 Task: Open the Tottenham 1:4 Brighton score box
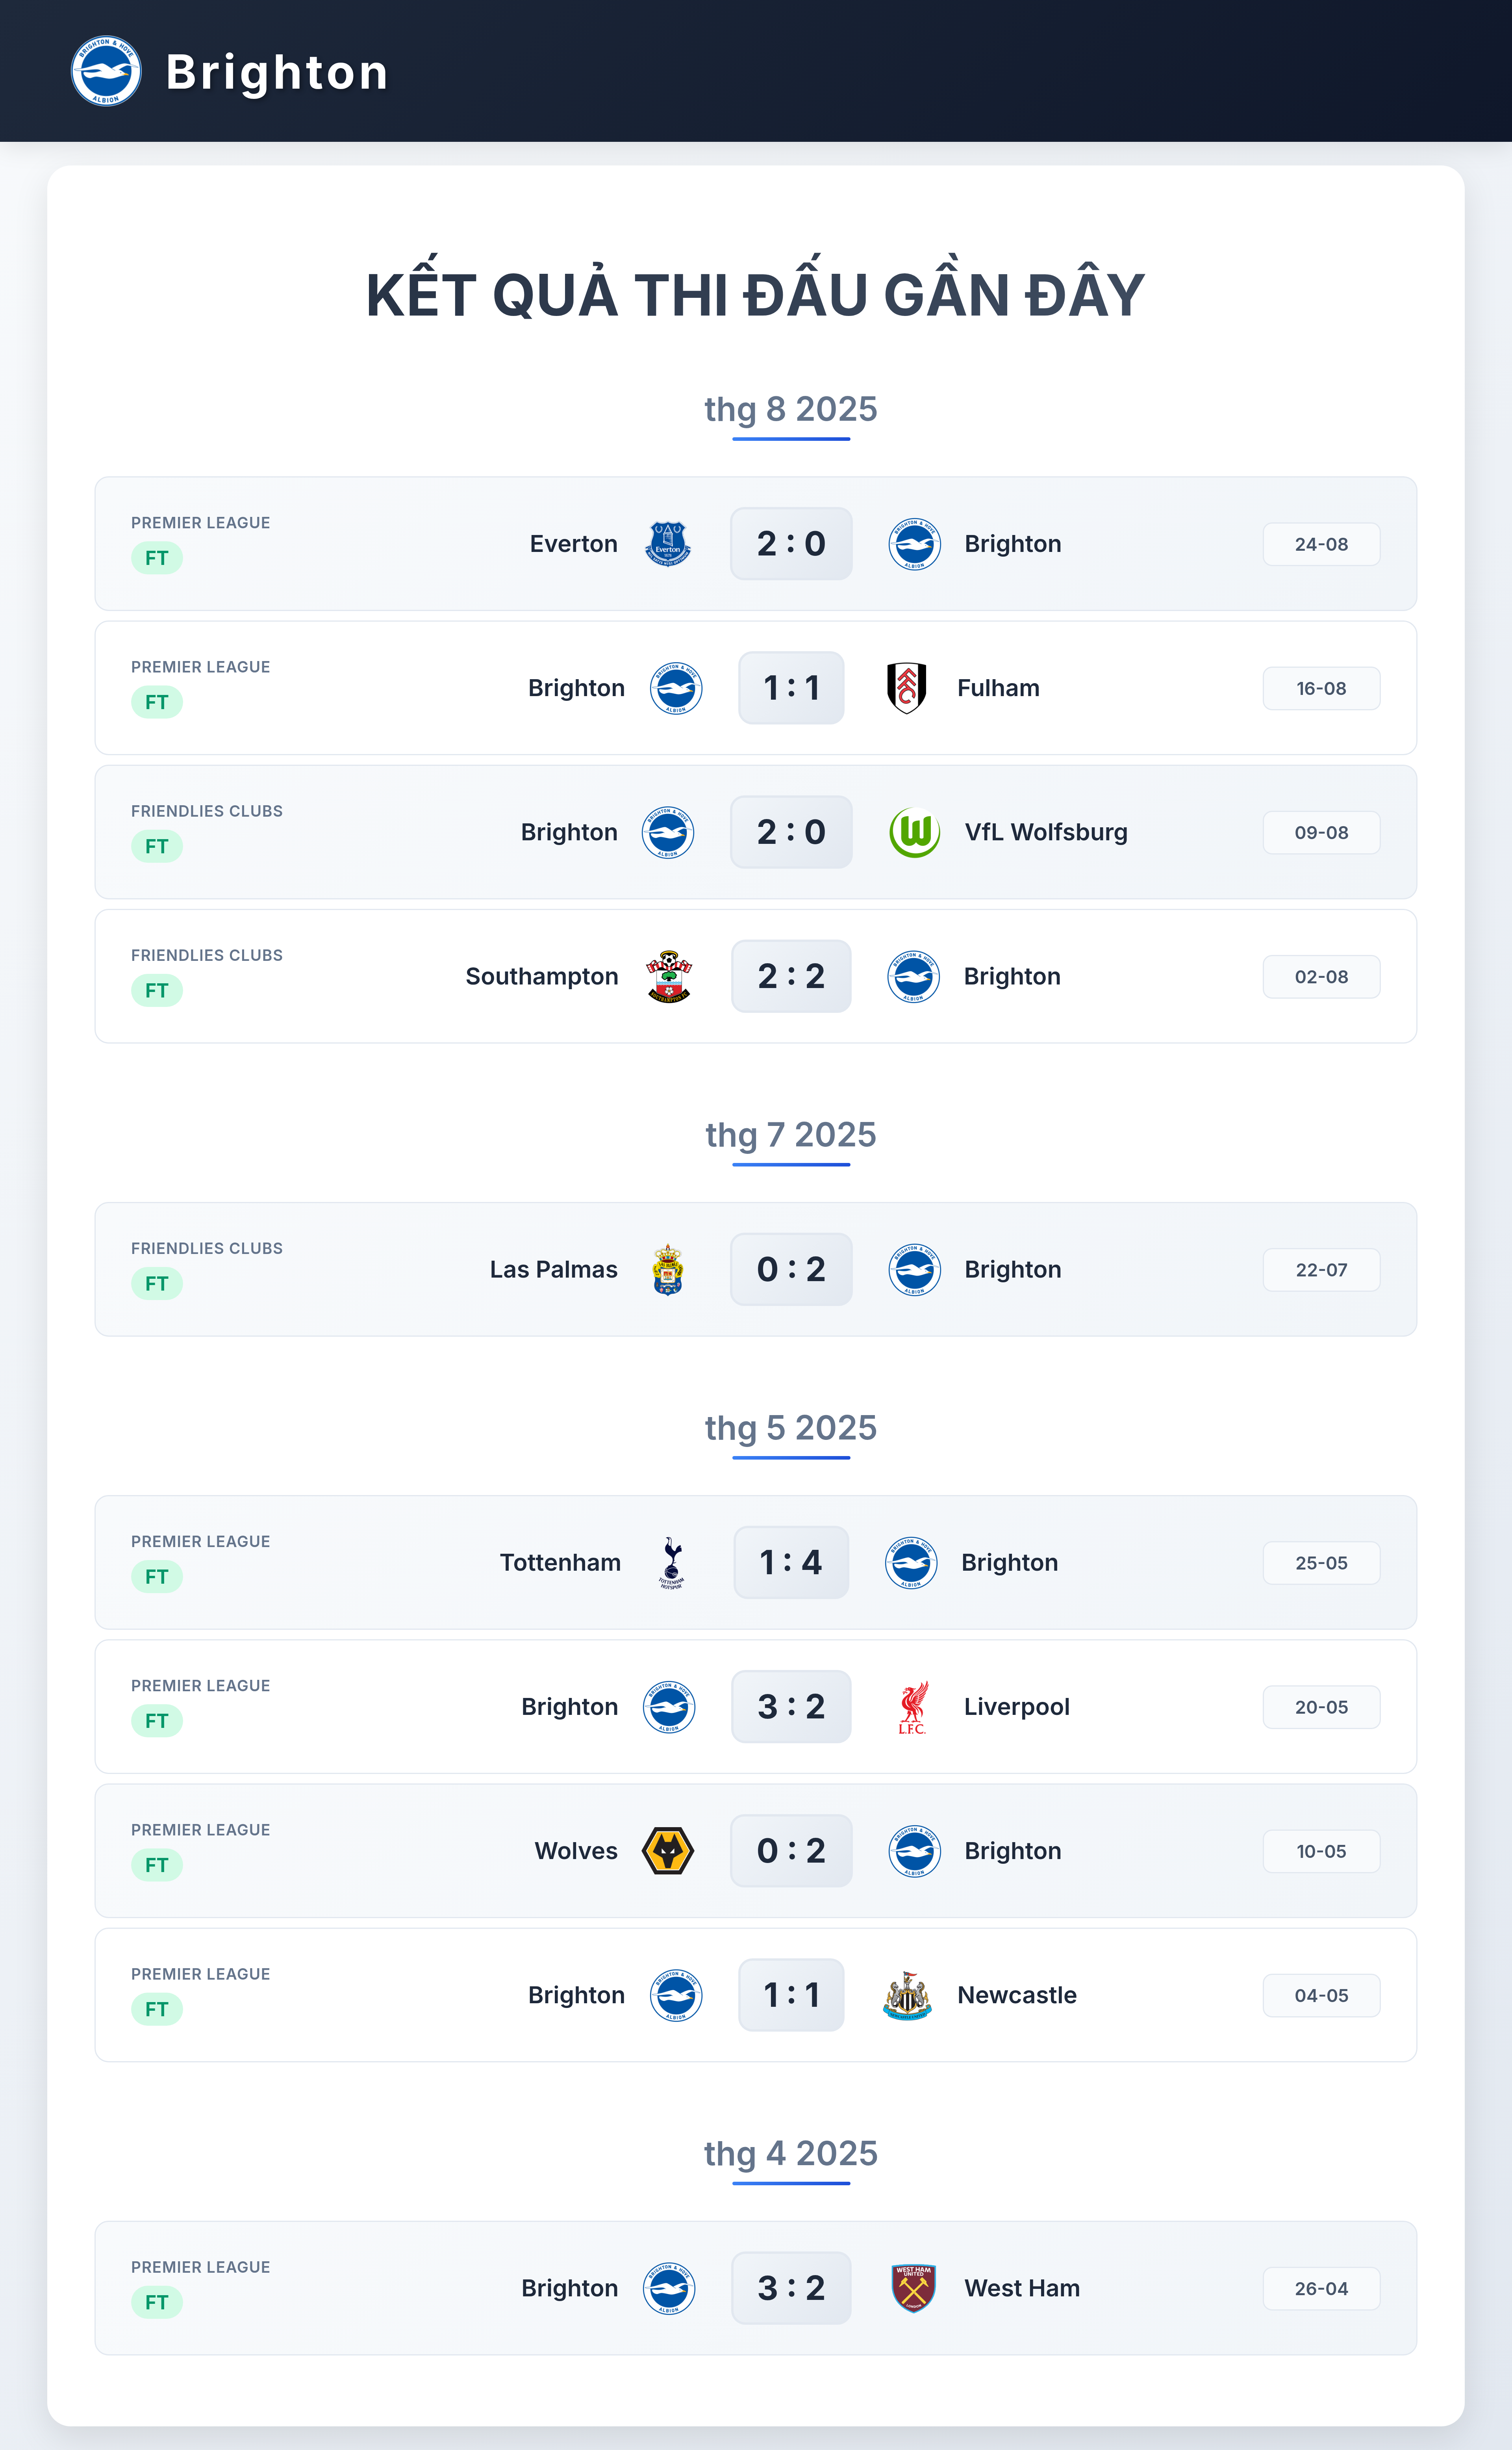coord(791,1563)
